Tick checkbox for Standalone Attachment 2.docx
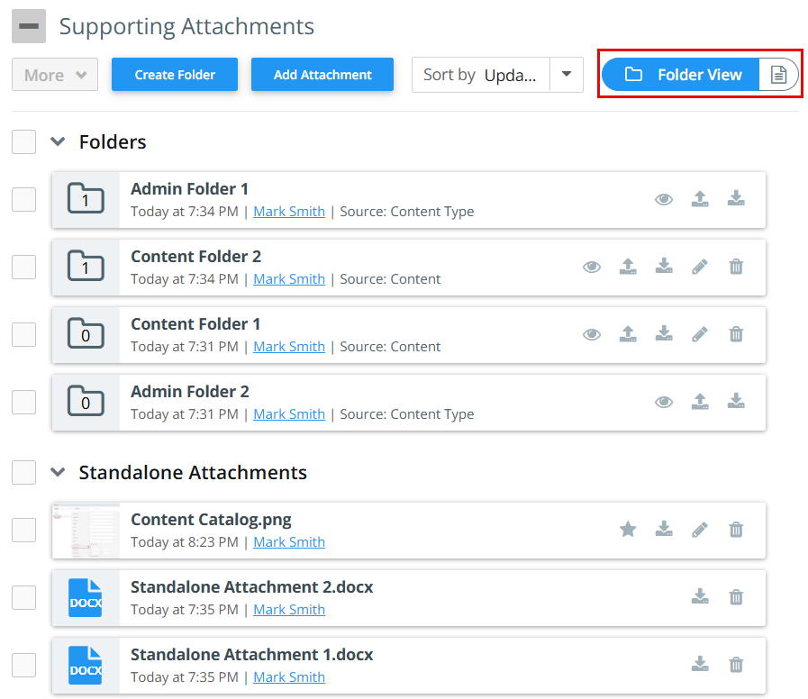Image resolution: width=808 pixels, height=699 pixels. point(24,597)
